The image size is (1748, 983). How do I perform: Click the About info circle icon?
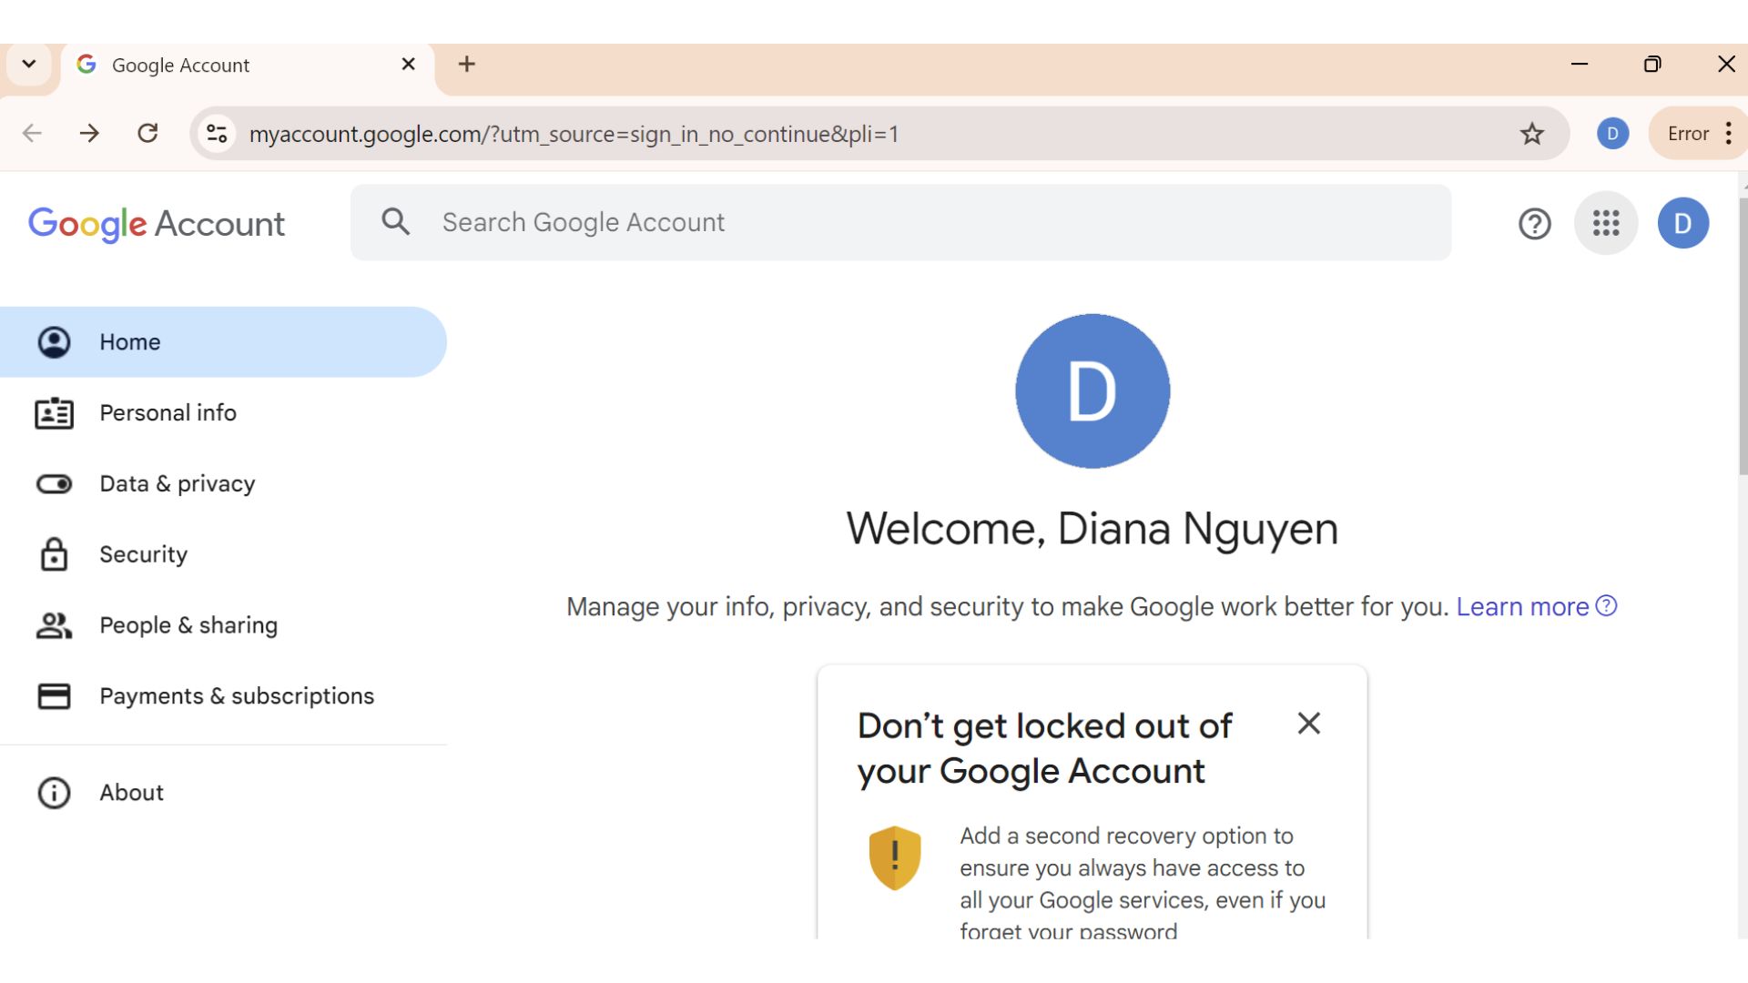tap(54, 793)
